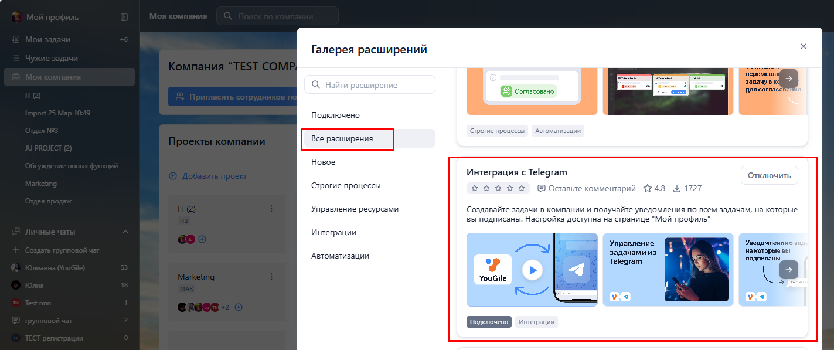Show next Telegram card screenshot
The width and height of the screenshot is (834, 350).
click(x=789, y=270)
